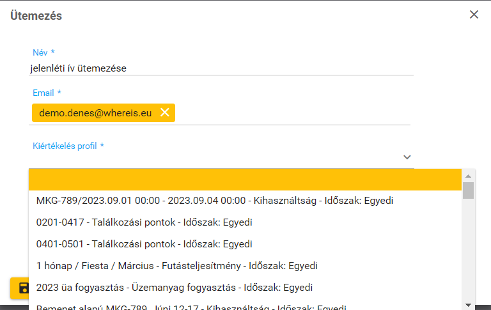Click the dropdown list scrollbar thumb

pyautogui.click(x=468, y=190)
